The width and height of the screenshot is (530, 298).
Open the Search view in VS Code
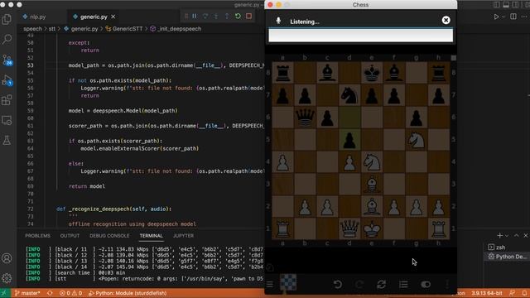click(7, 40)
